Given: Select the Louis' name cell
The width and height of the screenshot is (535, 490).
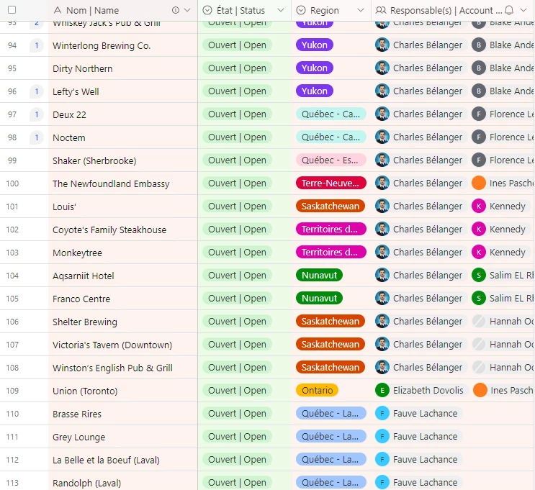Looking at the screenshot, I should [123, 207].
